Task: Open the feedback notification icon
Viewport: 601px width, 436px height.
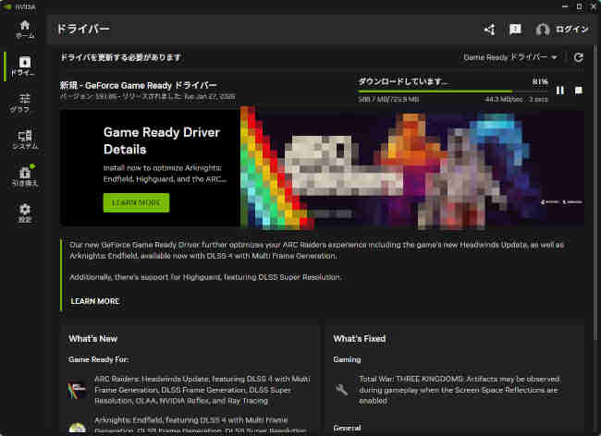Action: pyautogui.click(x=515, y=30)
